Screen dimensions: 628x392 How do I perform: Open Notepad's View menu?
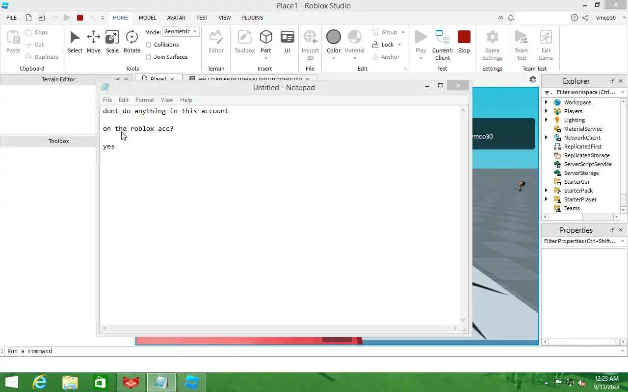pyautogui.click(x=167, y=100)
